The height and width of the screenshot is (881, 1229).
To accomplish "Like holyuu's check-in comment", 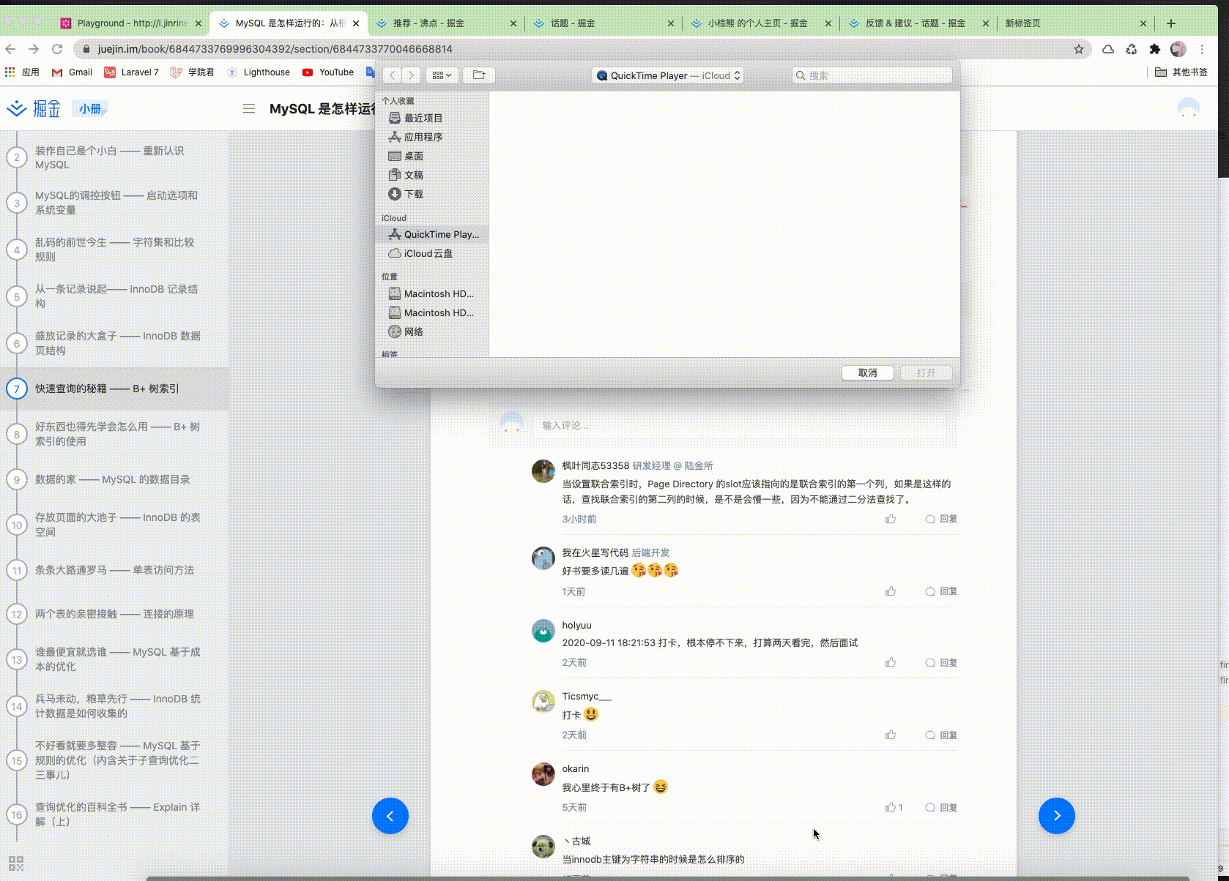I will [x=891, y=661].
